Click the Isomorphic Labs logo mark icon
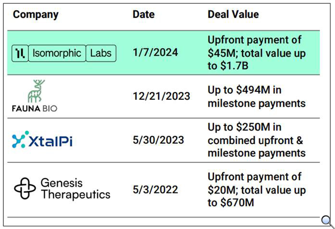This screenshot has height=229, width=335. click(x=20, y=53)
